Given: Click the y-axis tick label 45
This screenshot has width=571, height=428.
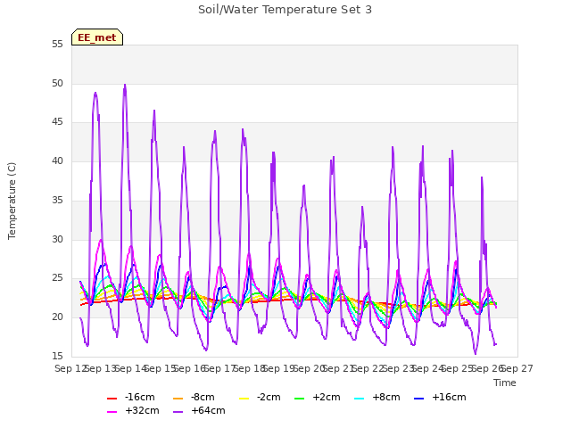Looking at the screenshot, I should click(x=57, y=122).
